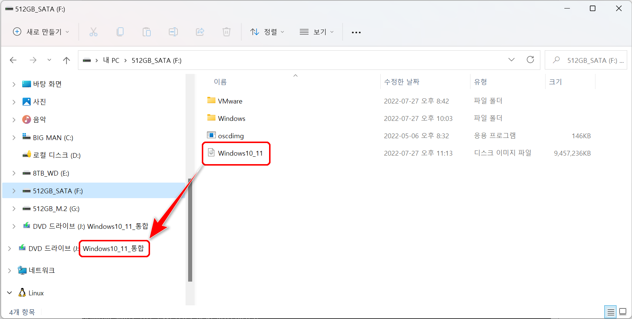Screen dimensions: 632x319
Task: Select 로컬 디스크 (D:) drive
Action: (x=57, y=155)
